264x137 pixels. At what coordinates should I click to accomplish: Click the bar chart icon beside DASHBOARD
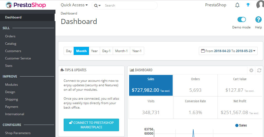[132, 70]
